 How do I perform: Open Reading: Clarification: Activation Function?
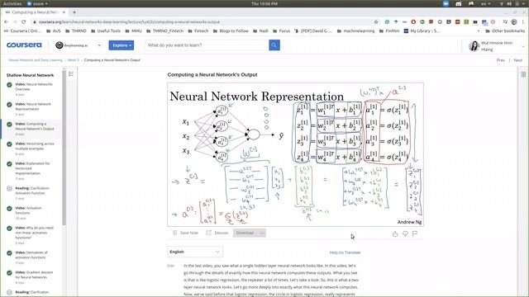(x=31, y=193)
